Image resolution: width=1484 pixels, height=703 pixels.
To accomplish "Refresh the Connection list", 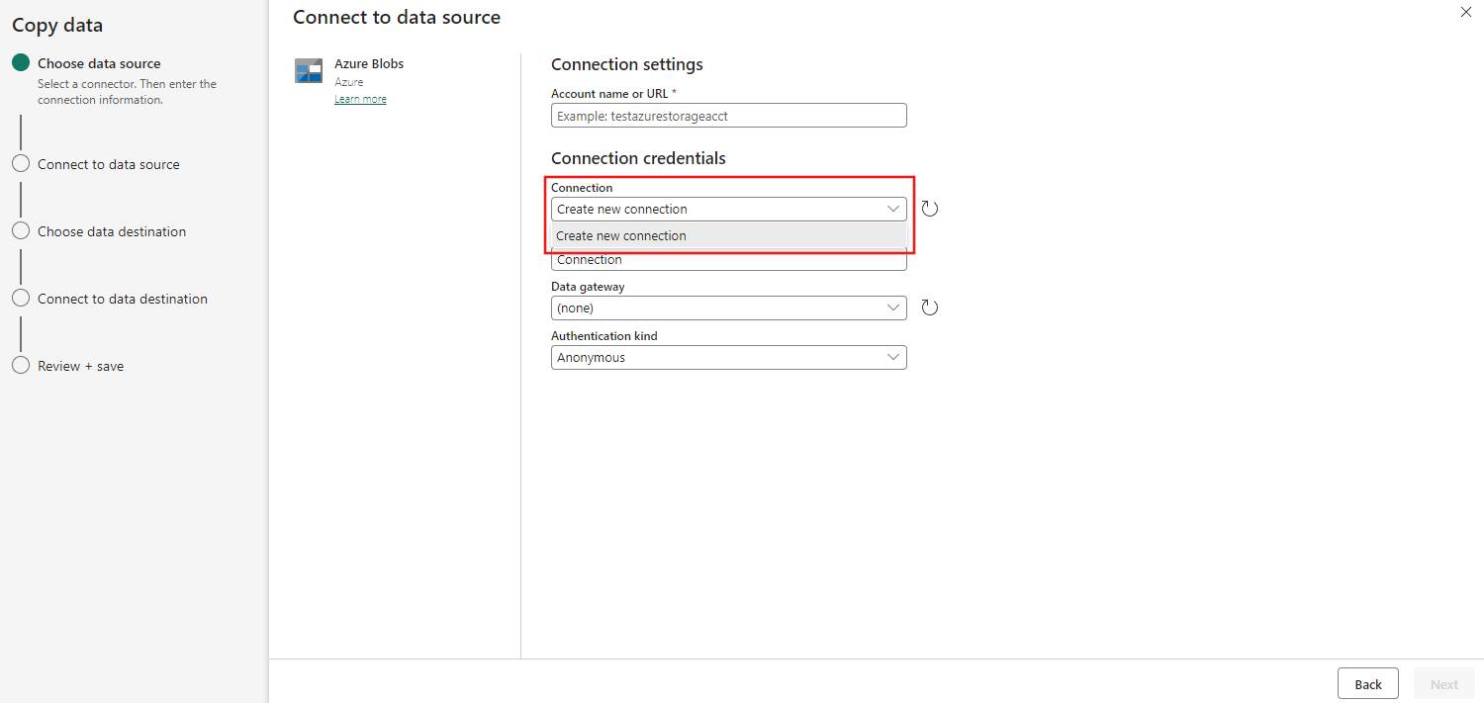I will (929, 209).
